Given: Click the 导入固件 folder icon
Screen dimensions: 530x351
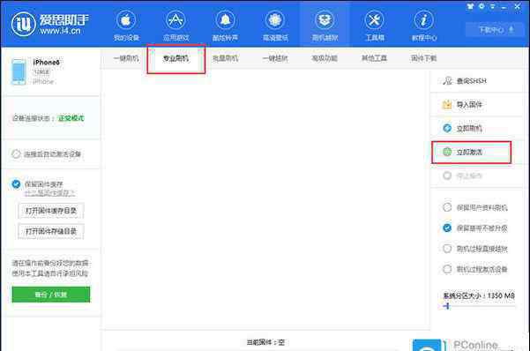Looking at the screenshot, I should (447, 104).
